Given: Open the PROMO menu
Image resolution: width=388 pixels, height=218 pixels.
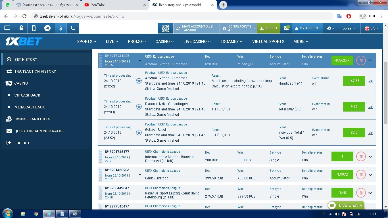Looking at the screenshot, I should [137, 41].
